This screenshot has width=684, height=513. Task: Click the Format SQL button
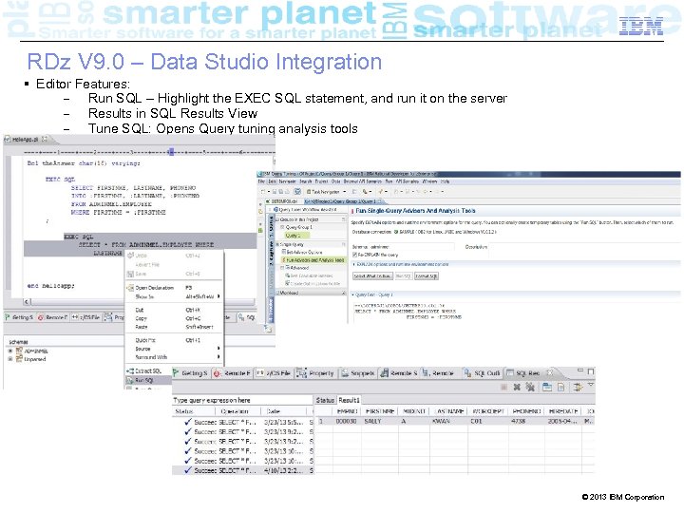pyautogui.click(x=426, y=276)
